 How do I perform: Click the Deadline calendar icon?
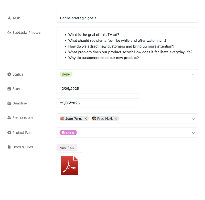coord(9,103)
